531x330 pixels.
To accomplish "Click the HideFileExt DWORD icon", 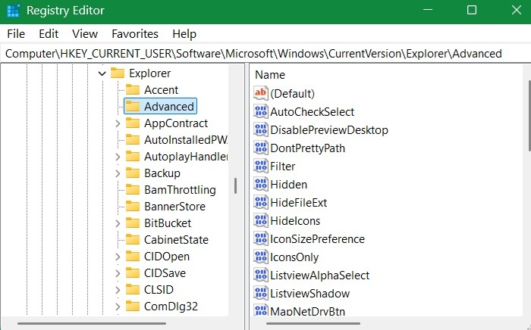I will [261, 202].
